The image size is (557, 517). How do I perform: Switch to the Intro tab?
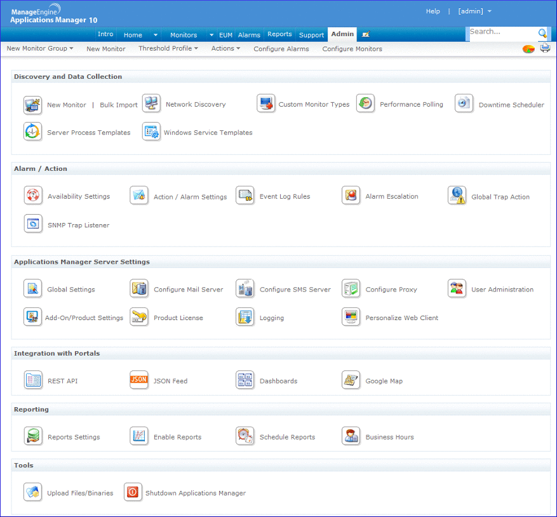coord(105,34)
